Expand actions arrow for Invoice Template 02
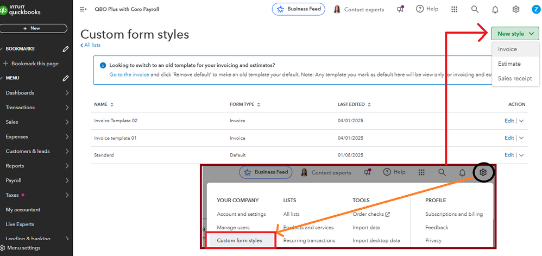Image resolution: width=542 pixels, height=256 pixels. 521,121
